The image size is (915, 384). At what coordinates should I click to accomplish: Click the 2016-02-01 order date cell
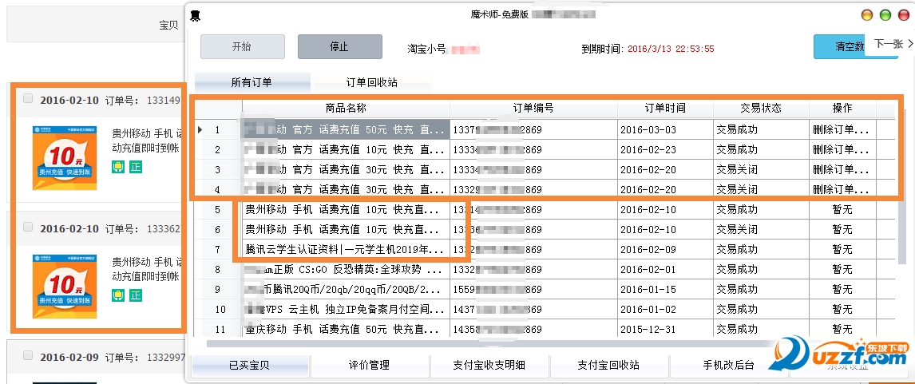[x=665, y=270]
